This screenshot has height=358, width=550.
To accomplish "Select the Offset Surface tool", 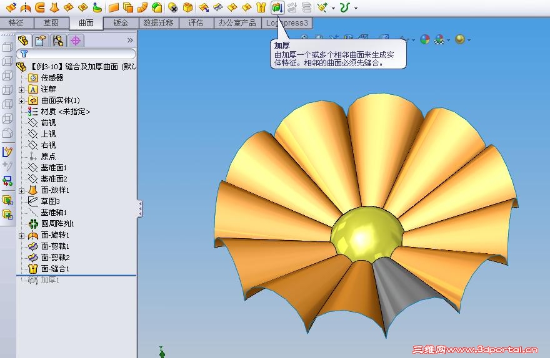I will point(128,7).
